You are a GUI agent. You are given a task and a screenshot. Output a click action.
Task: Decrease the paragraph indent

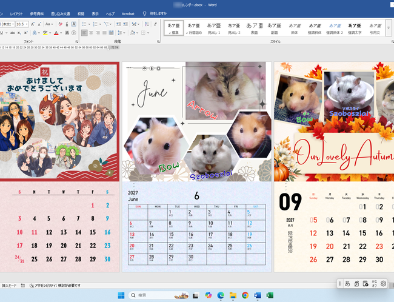(119, 24)
